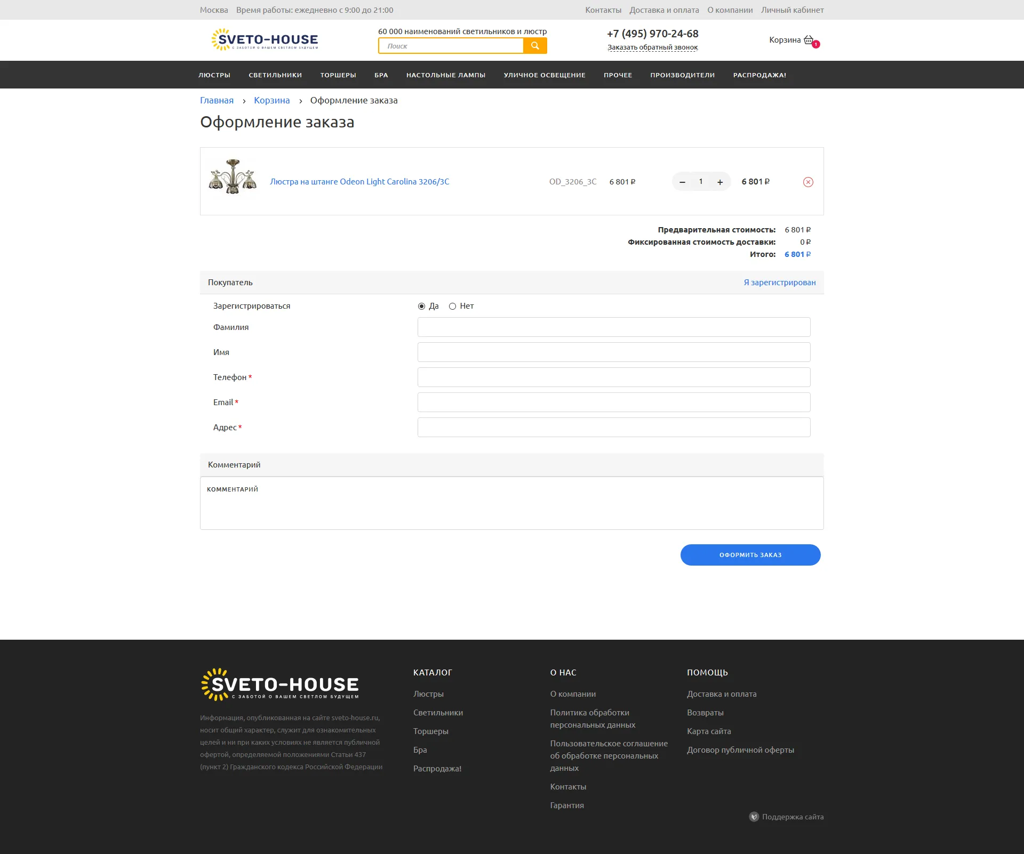Image resolution: width=1024 pixels, height=854 pixels.
Task: Increase the quantity with the plus button
Action: coord(720,182)
